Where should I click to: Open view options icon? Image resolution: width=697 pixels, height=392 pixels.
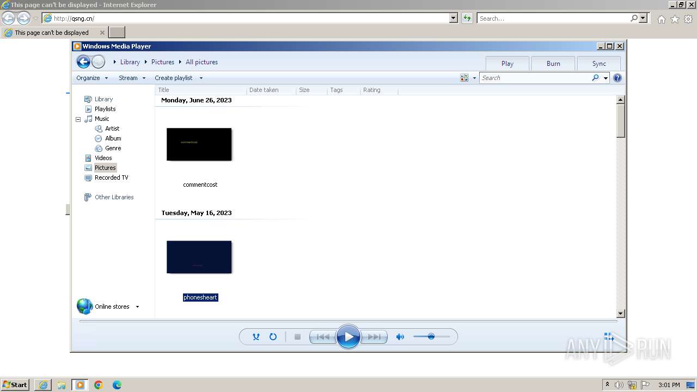[x=464, y=78]
